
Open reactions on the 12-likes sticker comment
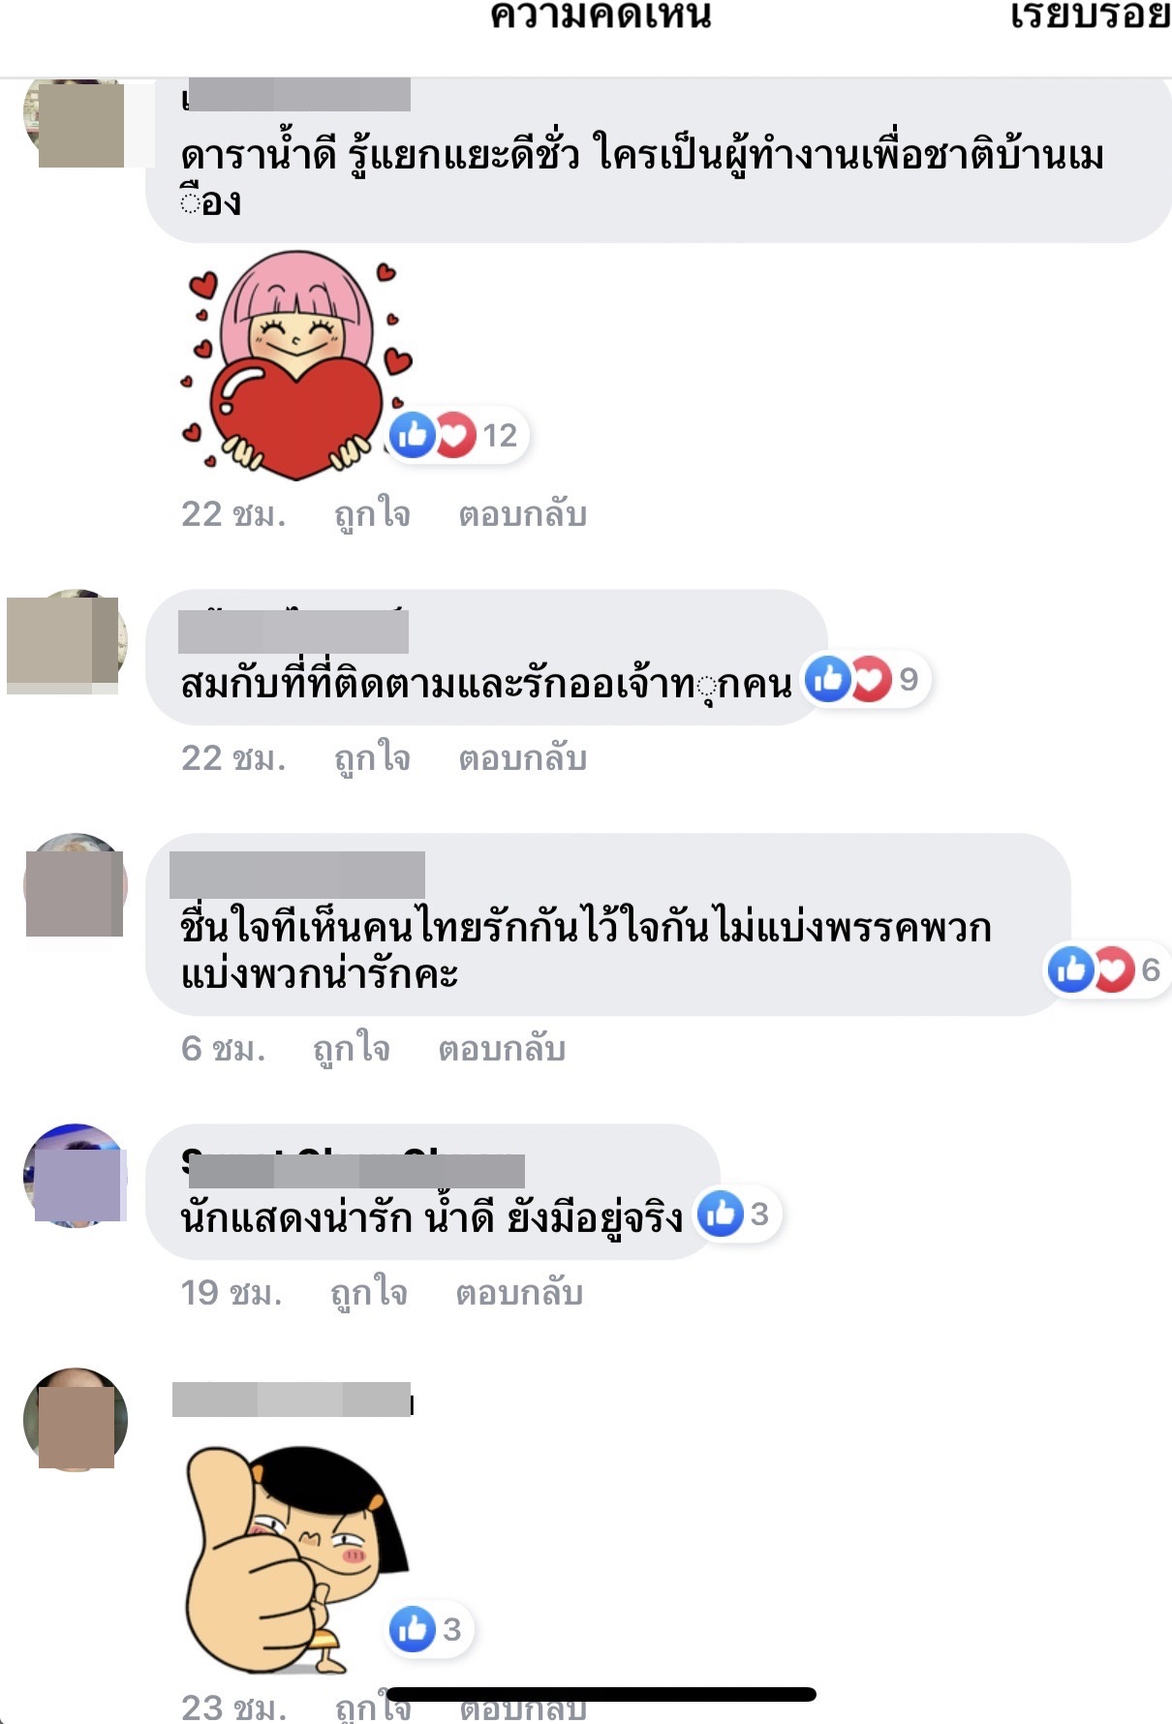tap(457, 435)
